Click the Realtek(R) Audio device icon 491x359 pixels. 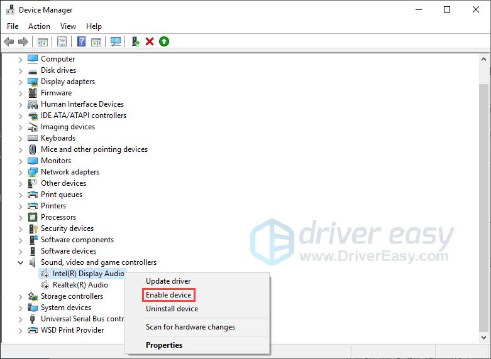pyautogui.click(x=45, y=285)
